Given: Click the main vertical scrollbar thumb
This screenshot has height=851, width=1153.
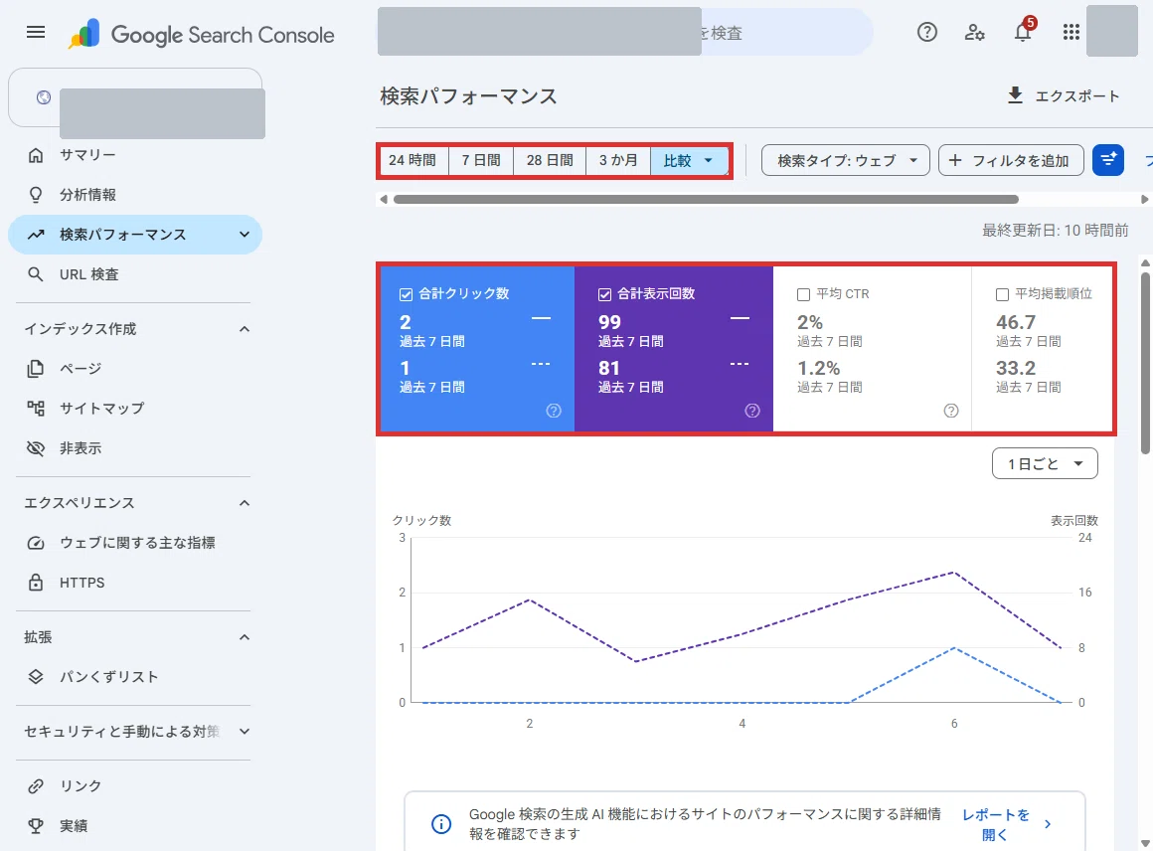Looking at the screenshot, I should [x=1146, y=363].
